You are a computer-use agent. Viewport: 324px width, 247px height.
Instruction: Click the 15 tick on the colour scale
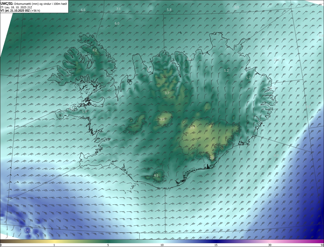[x=216, y=245]
